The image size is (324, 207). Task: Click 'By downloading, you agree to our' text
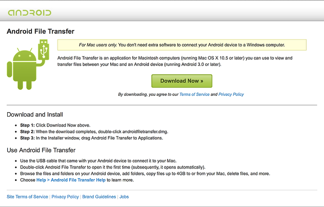[148, 94]
